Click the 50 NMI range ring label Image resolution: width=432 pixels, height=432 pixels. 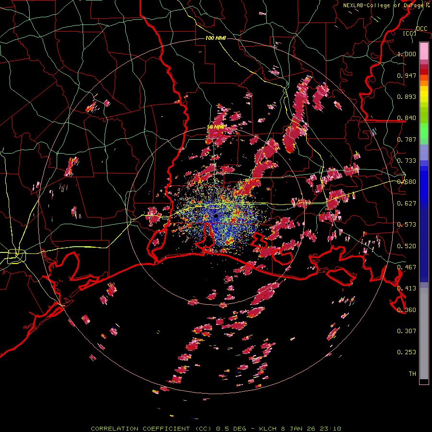[216, 127]
